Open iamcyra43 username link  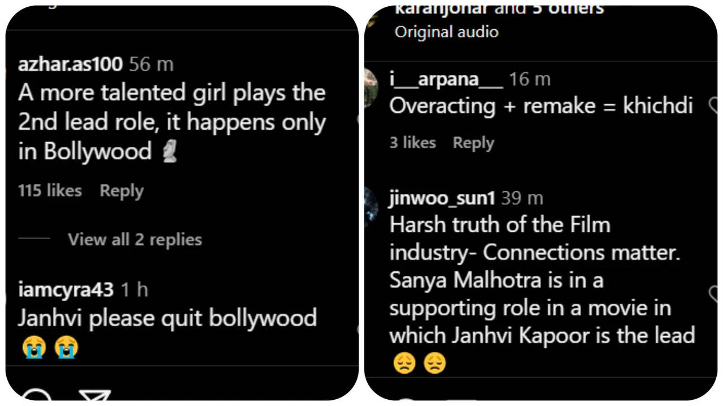66,290
